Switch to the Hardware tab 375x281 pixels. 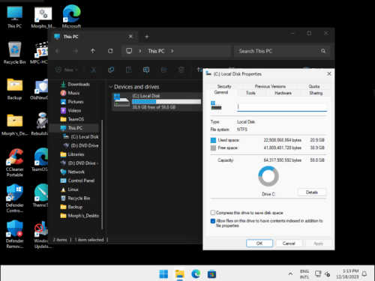tap(283, 93)
